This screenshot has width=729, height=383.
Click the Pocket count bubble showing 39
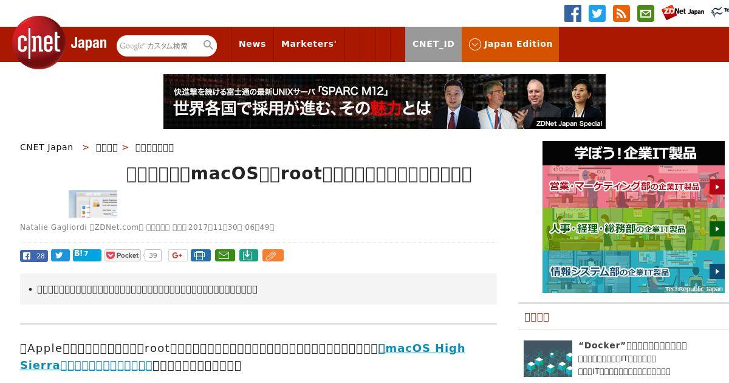pos(153,255)
